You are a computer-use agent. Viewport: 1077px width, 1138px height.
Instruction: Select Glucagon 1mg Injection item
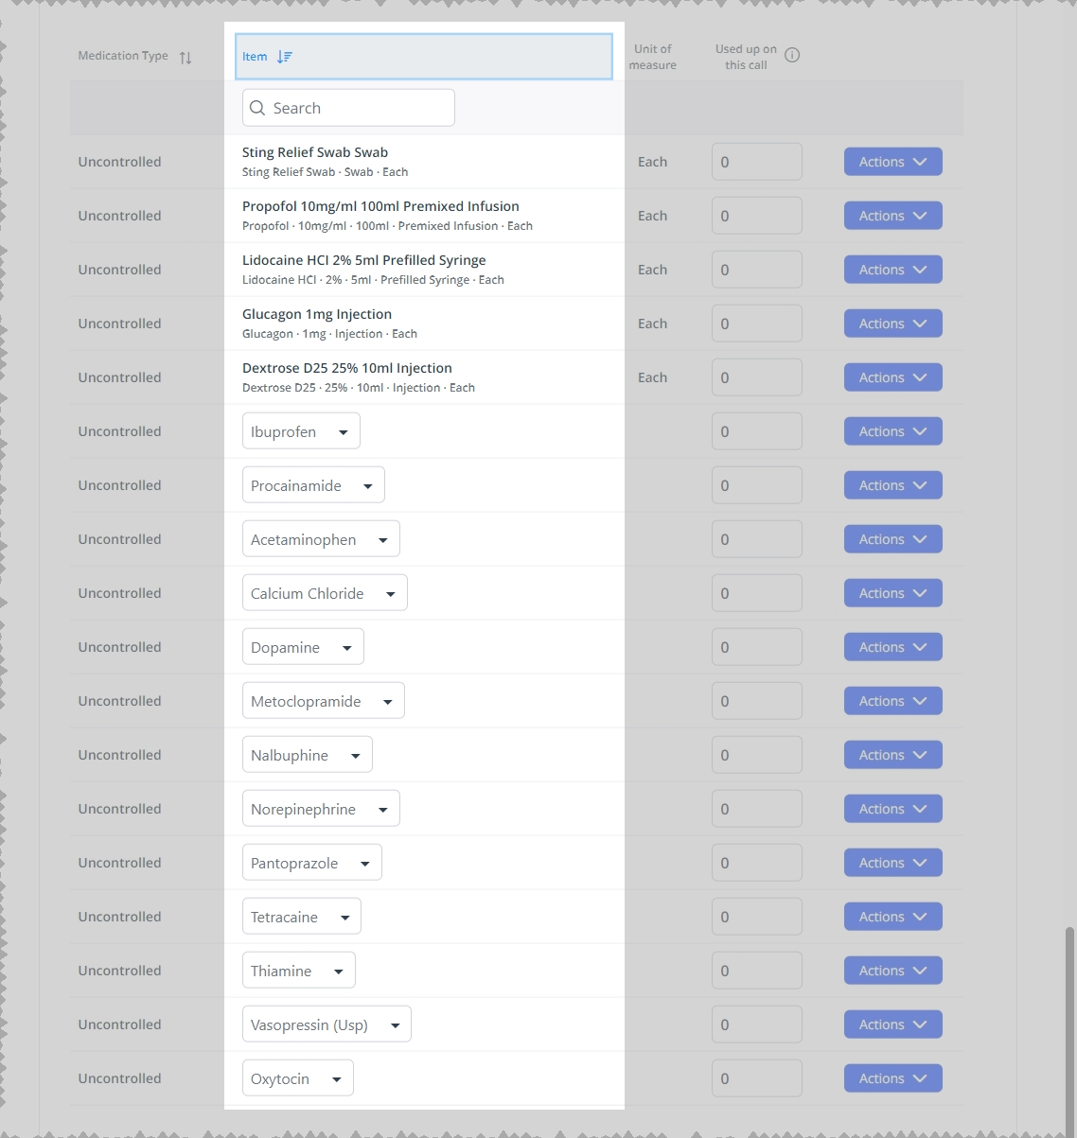(424, 324)
